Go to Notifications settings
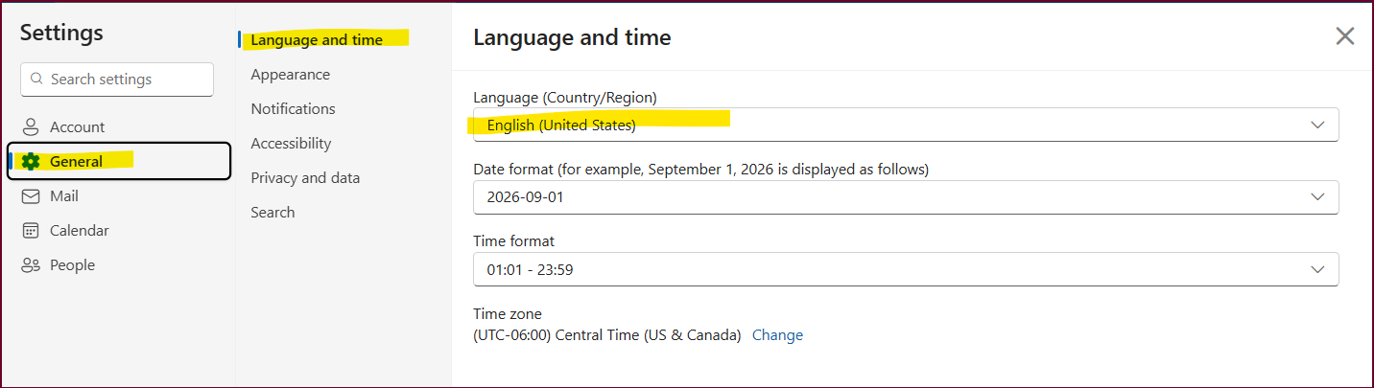 [293, 108]
